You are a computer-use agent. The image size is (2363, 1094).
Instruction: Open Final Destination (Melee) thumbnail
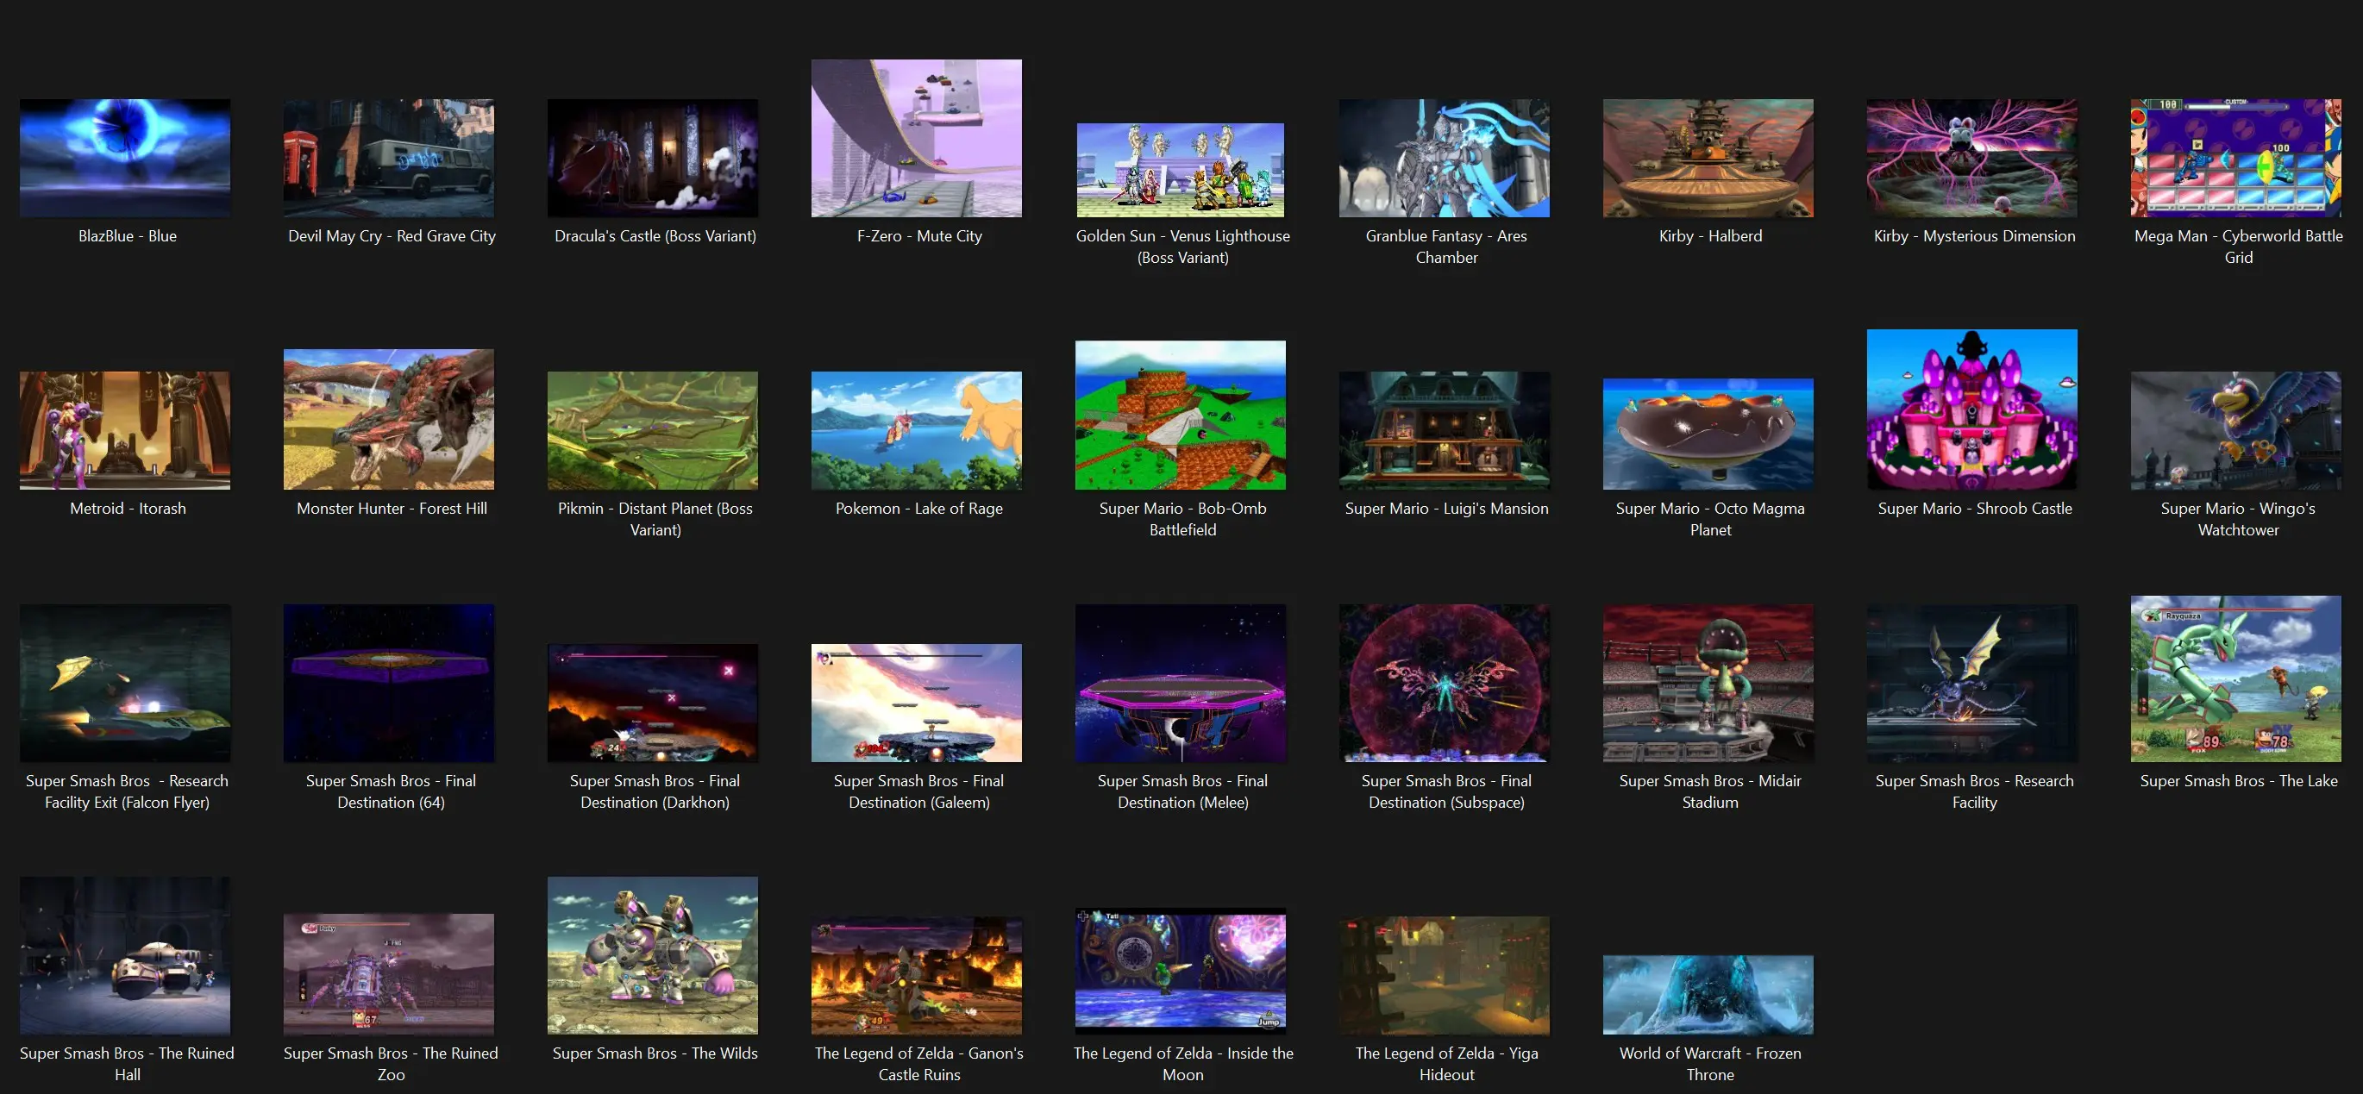point(1181,682)
